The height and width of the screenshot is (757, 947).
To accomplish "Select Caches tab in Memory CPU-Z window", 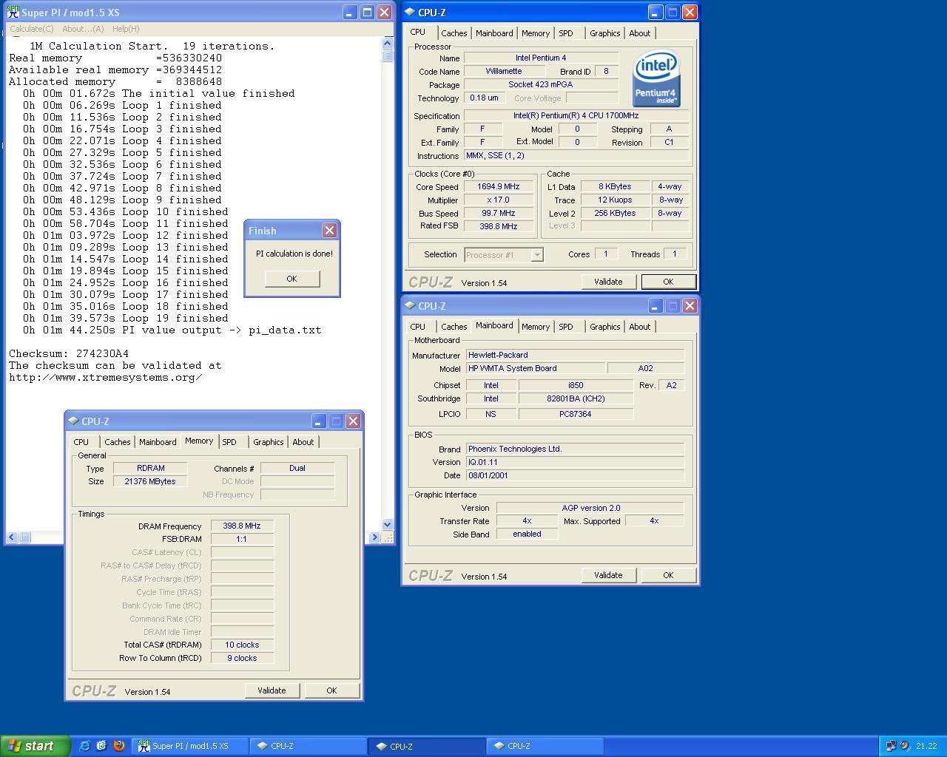I will 117,442.
